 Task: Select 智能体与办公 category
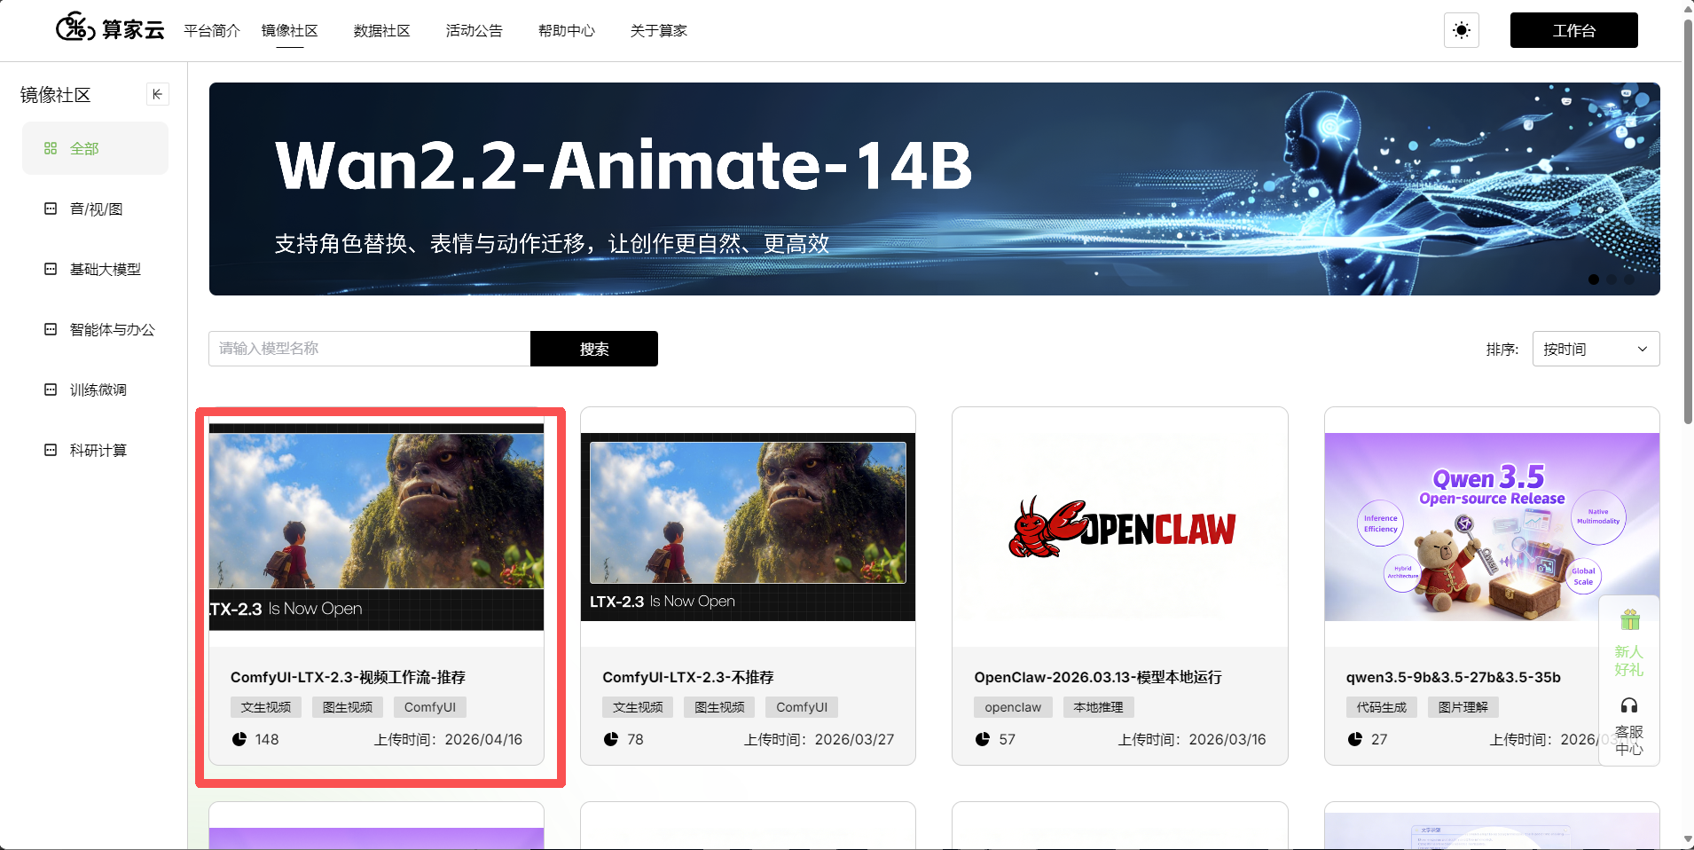click(95, 329)
